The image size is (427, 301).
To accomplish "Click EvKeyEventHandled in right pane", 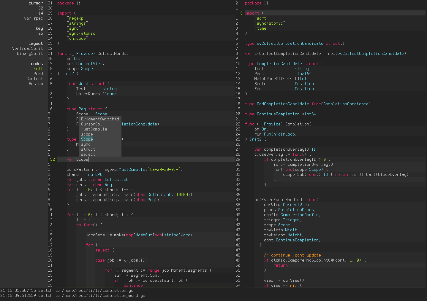I will 283,200.
